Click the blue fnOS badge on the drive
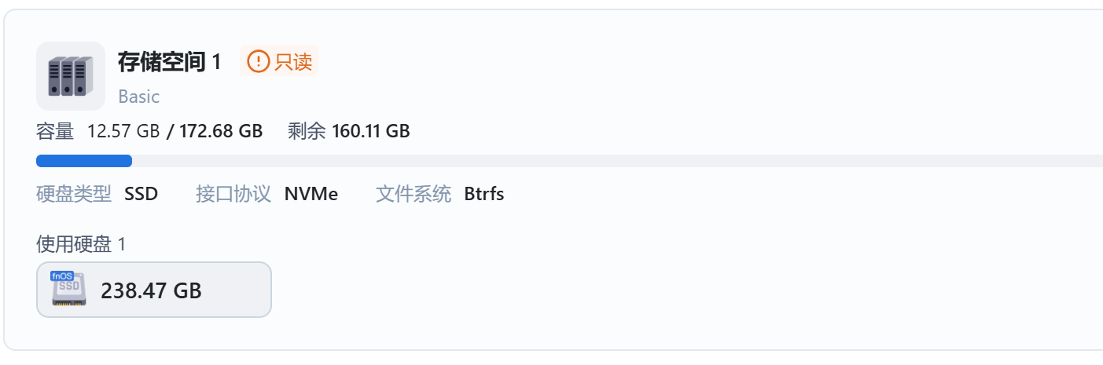 point(61,276)
